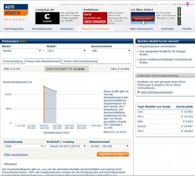Open the Kilometerstand range dropdown
Viewport: 195px width, 176px height.
(109, 146)
